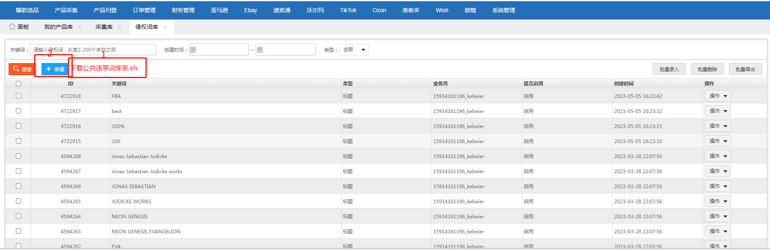This screenshot has height=250, width=770.
Task: Tick the select-all checkbox in table header
Action: point(18,84)
